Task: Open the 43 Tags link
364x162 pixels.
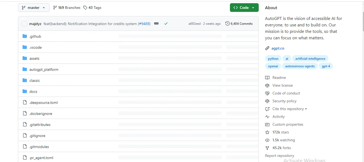Action: click(x=92, y=8)
